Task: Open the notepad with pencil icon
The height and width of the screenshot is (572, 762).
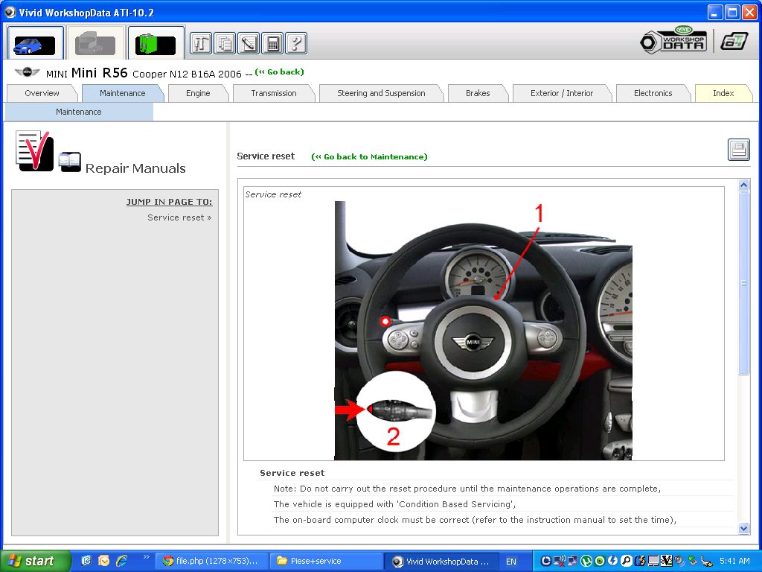Action: [x=249, y=43]
